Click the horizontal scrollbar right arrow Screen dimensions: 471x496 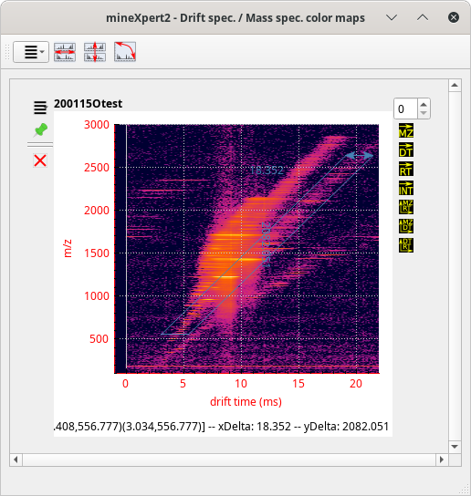(442, 460)
